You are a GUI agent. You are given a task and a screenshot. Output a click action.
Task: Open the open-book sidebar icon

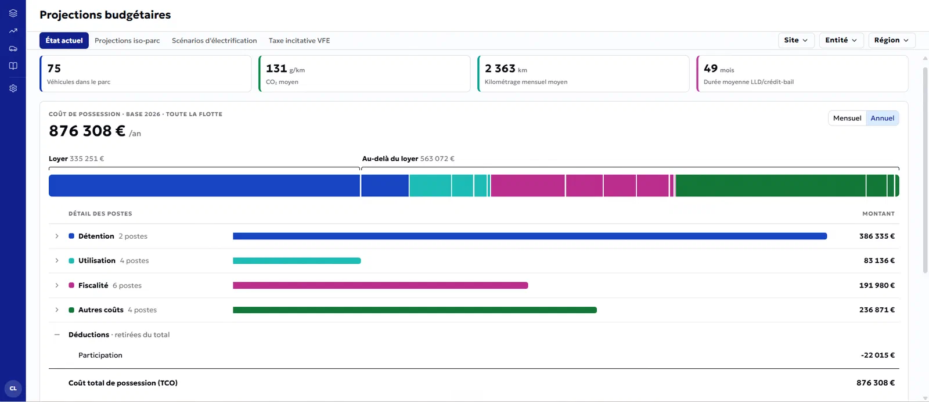(x=13, y=66)
